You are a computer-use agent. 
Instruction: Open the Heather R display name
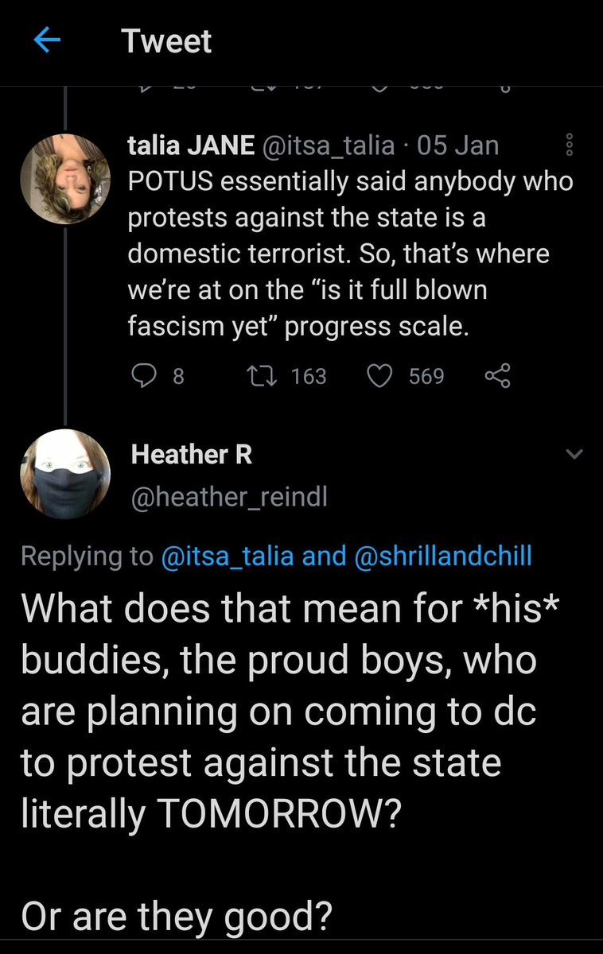coord(192,454)
